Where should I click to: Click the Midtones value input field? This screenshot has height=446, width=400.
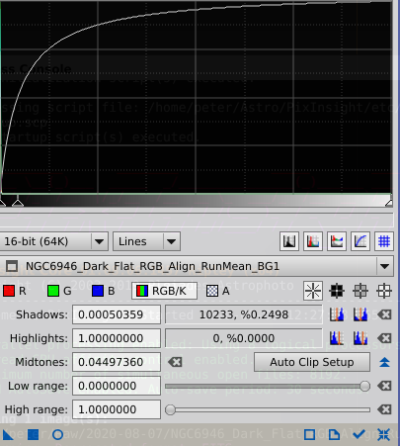click(x=117, y=362)
